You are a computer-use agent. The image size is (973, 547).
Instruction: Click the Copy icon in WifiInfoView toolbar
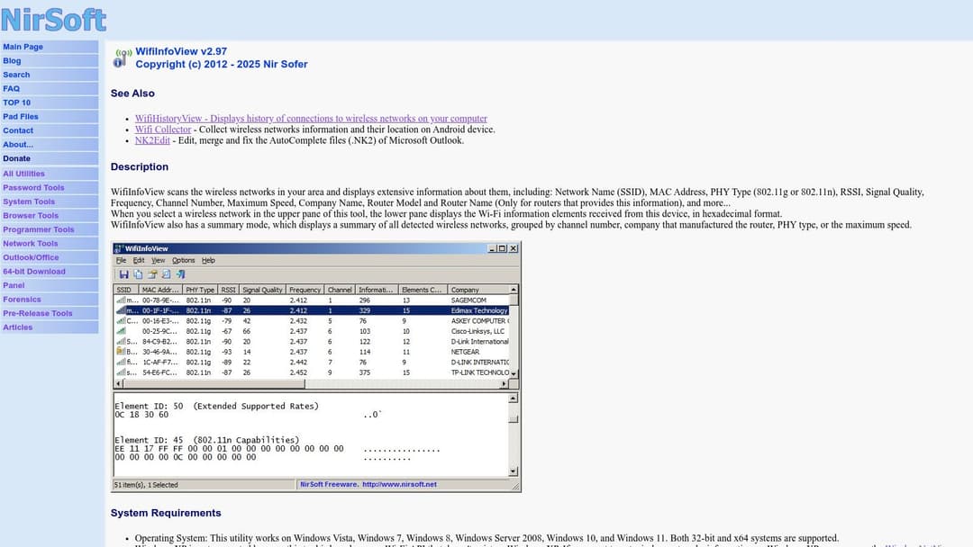[x=138, y=274]
